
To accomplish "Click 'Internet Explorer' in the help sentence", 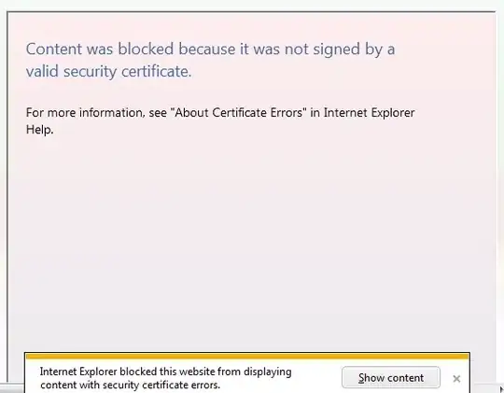I will tap(369, 113).
